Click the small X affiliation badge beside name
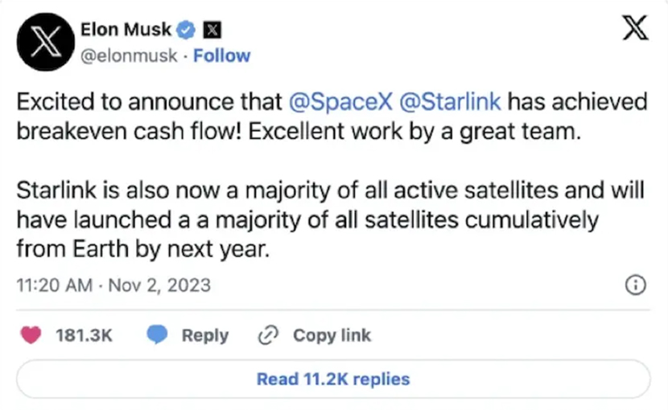Viewport: 668px width, 410px height. tap(212, 31)
